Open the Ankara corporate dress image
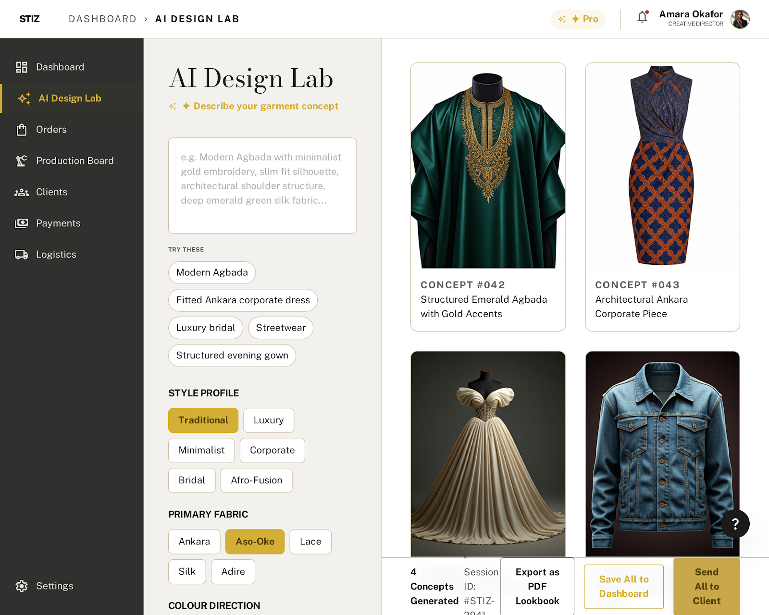This screenshot has height=615, width=769. click(x=662, y=166)
